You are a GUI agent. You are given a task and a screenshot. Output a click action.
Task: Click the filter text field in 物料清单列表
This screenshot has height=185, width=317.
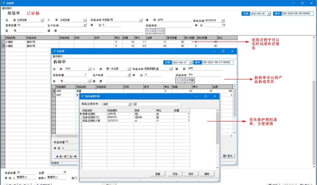(157, 104)
